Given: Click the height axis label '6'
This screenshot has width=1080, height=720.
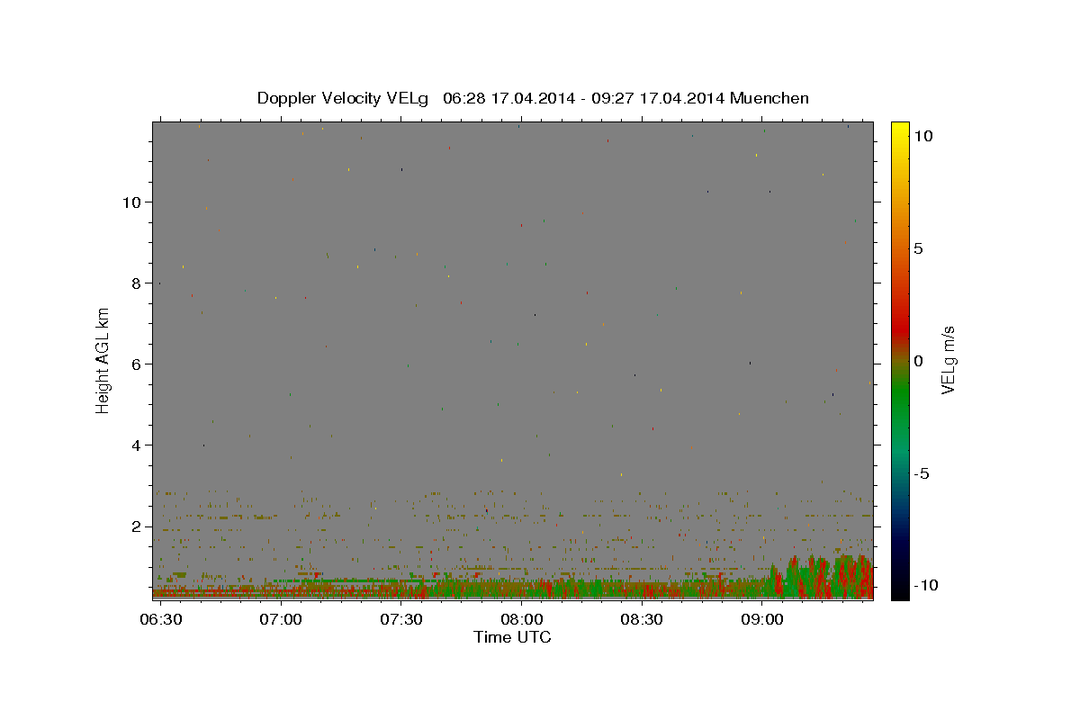Looking at the screenshot, I should [x=137, y=364].
